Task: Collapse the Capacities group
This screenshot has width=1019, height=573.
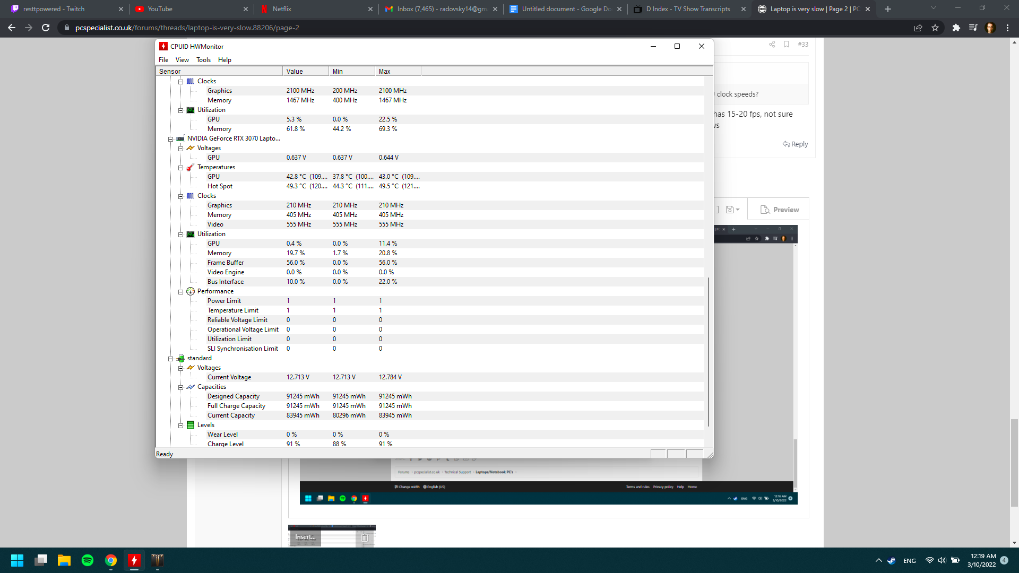Action: point(180,387)
